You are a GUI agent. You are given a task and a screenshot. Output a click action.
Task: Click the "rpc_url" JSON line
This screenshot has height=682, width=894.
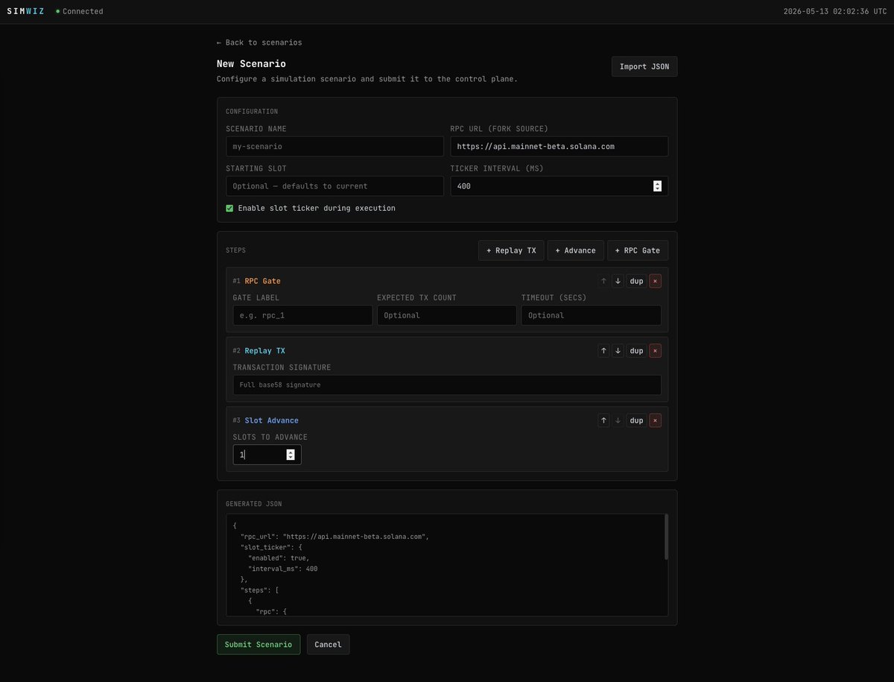(335, 537)
